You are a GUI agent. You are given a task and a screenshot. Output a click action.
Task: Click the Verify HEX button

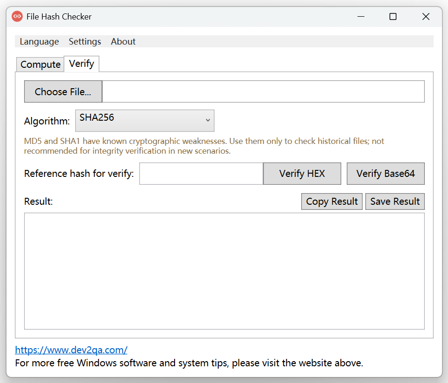[302, 174]
